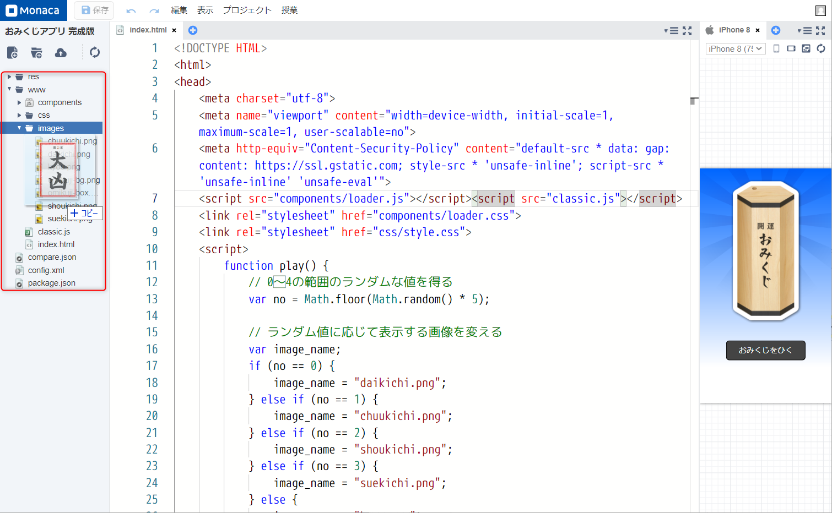Expand the res folder
This screenshot has width=832, height=513.
tap(9, 76)
